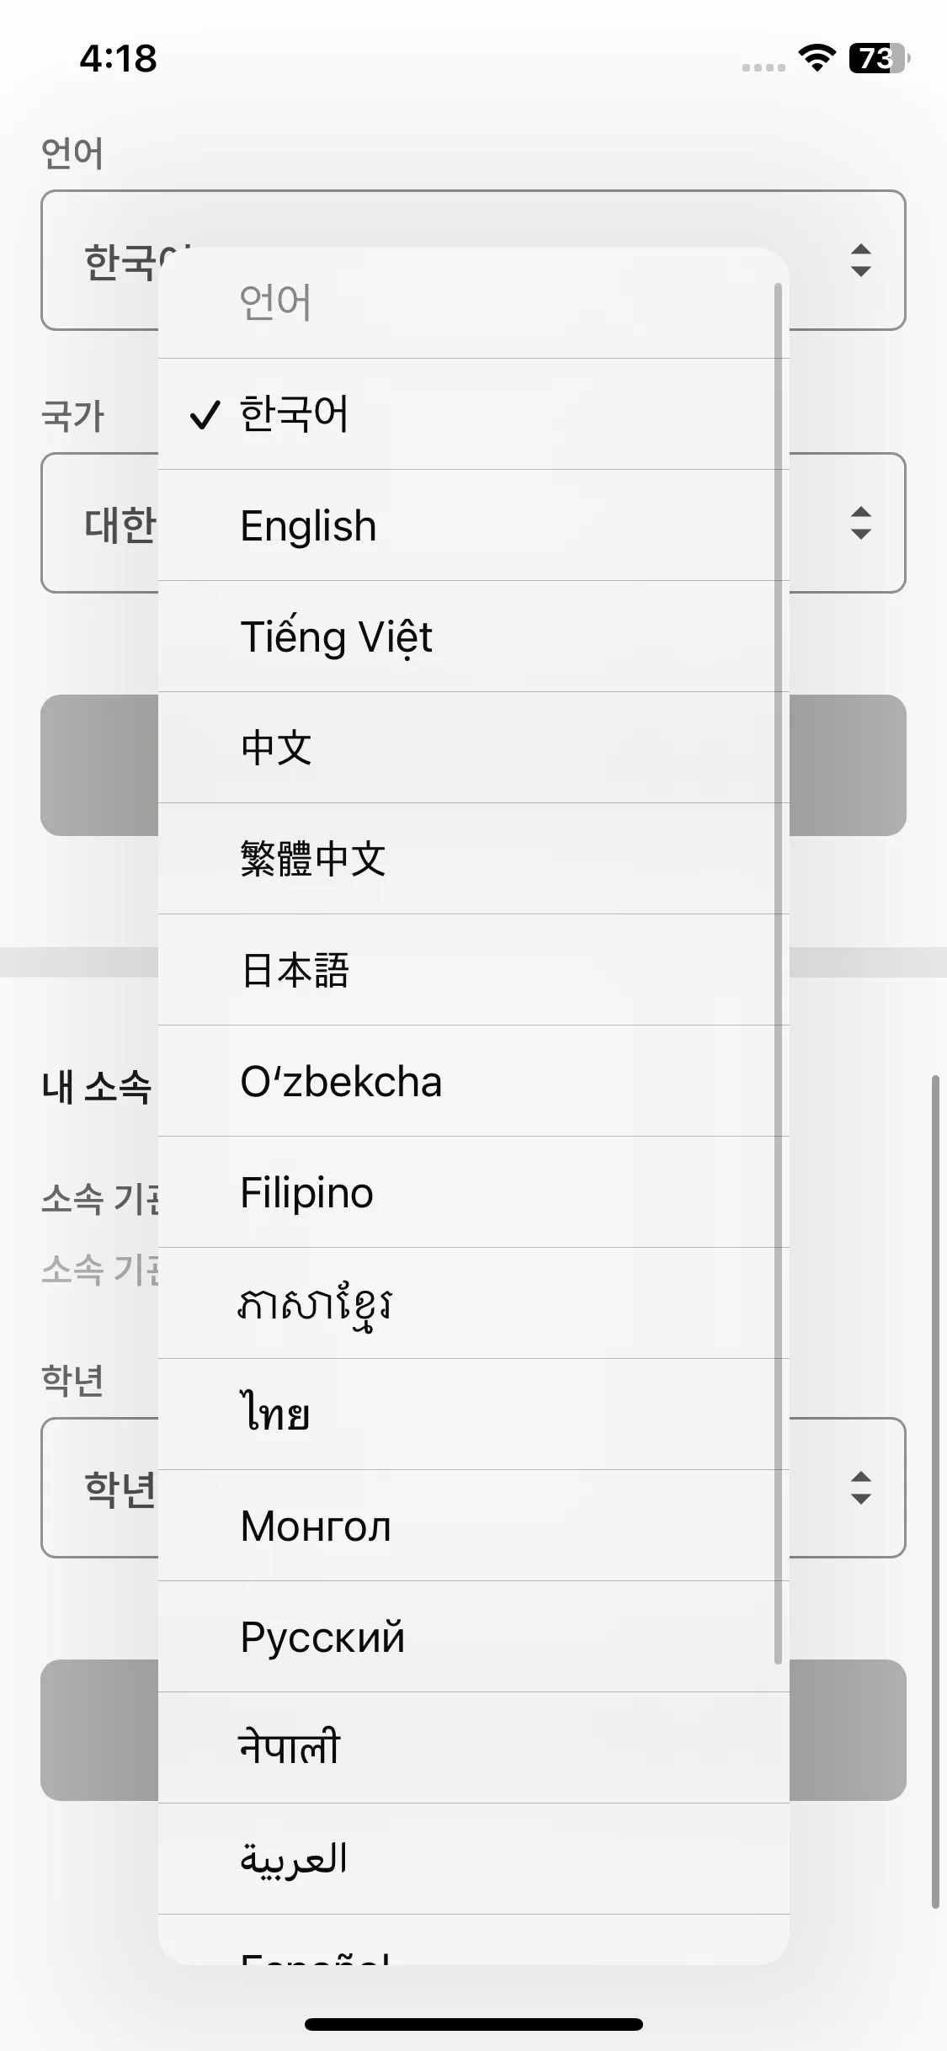
Task: Pick Oʻzbekcha from the picker list
Action: click(x=340, y=1081)
